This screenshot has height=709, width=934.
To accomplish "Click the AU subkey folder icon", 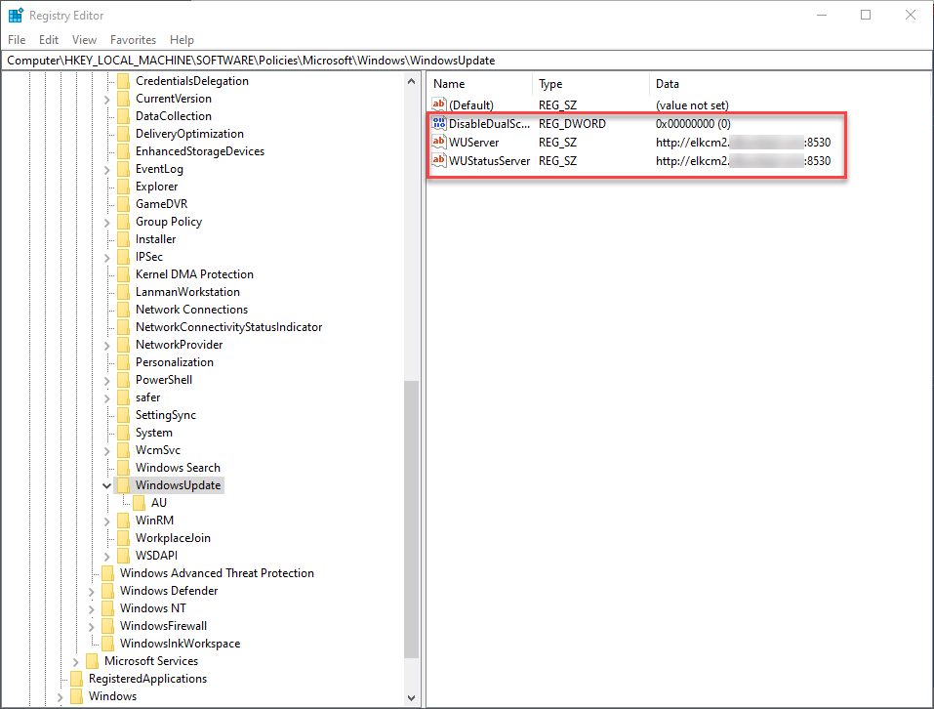I will click(139, 503).
